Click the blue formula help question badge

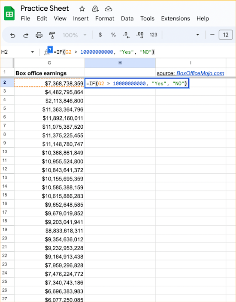click(50, 50)
